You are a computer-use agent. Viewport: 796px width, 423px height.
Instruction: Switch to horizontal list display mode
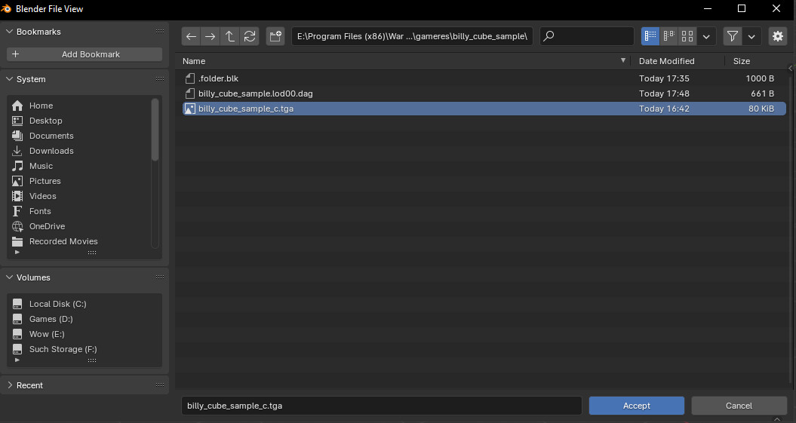tap(668, 36)
